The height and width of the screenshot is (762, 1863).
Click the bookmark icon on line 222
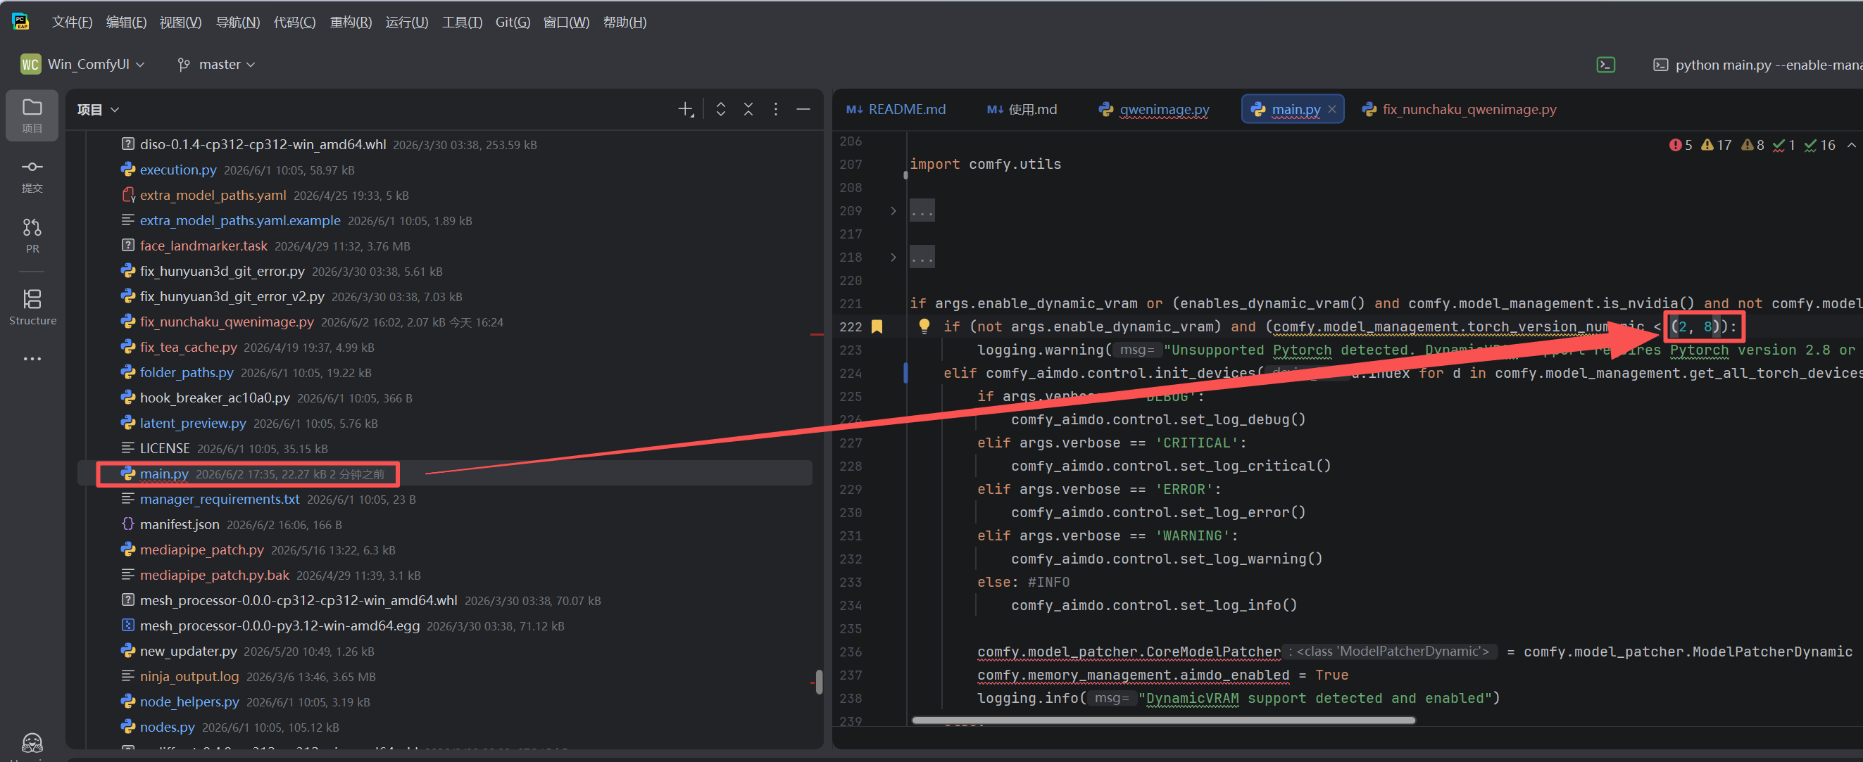click(877, 326)
